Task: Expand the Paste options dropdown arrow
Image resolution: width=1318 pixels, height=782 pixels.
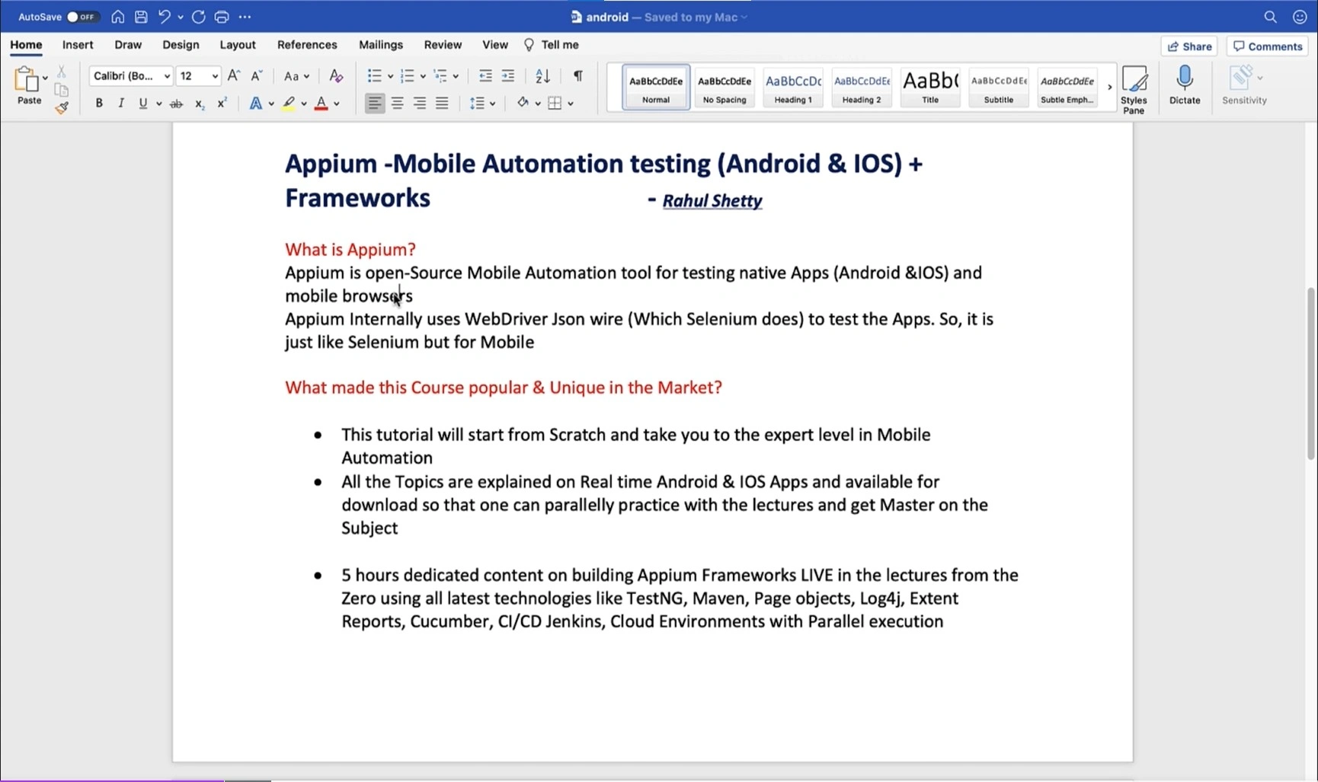Action: pyautogui.click(x=45, y=78)
